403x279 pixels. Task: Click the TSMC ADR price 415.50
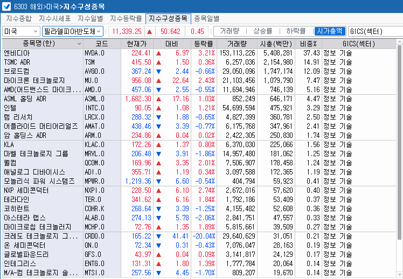click(141, 62)
